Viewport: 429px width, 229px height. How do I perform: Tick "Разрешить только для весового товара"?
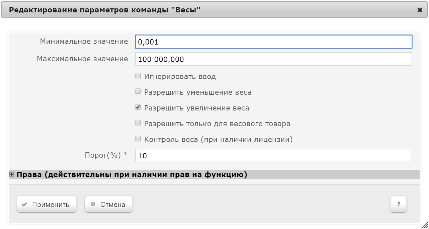(x=138, y=123)
